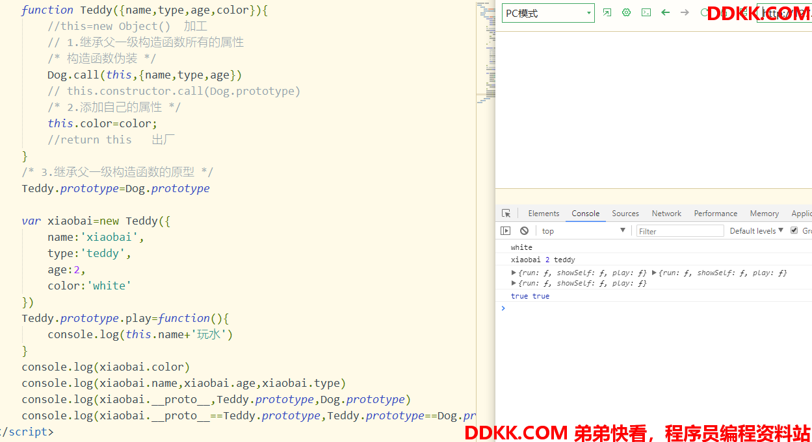Viewport: 812px width, 442px height.
Task: Open the PC模式 device mode dropdown
Action: click(548, 13)
